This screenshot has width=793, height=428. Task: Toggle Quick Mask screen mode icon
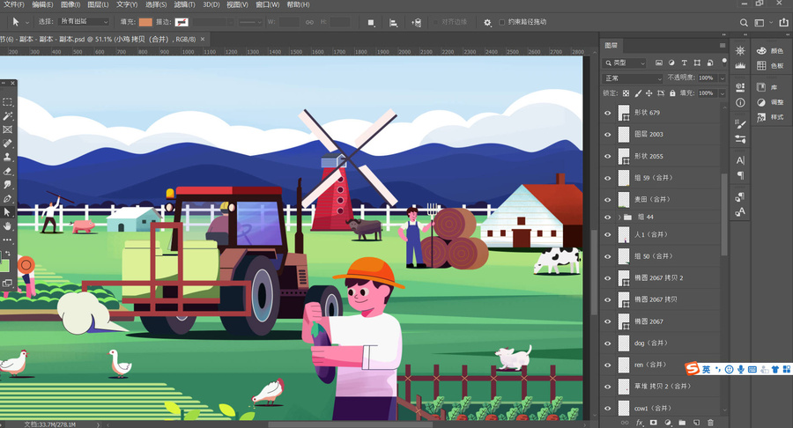[x=8, y=283]
